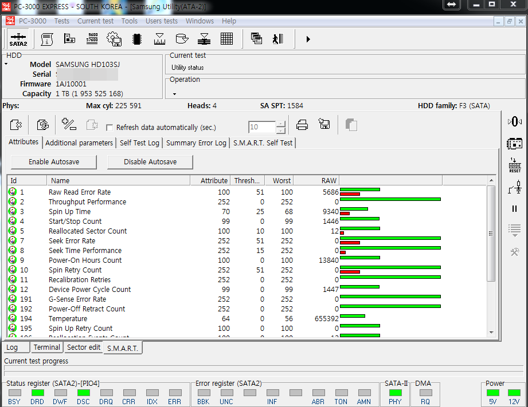Open the Tools menu
Image resolution: width=528 pixels, height=407 pixels.
click(130, 21)
